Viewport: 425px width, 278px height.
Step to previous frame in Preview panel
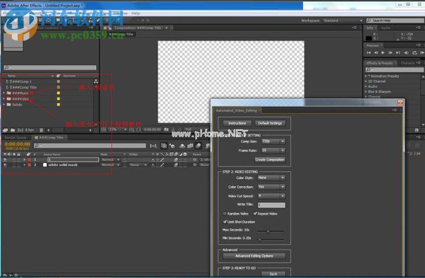(376, 53)
